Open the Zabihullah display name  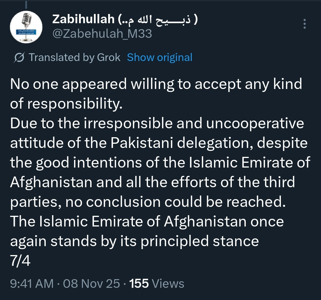tap(83, 19)
